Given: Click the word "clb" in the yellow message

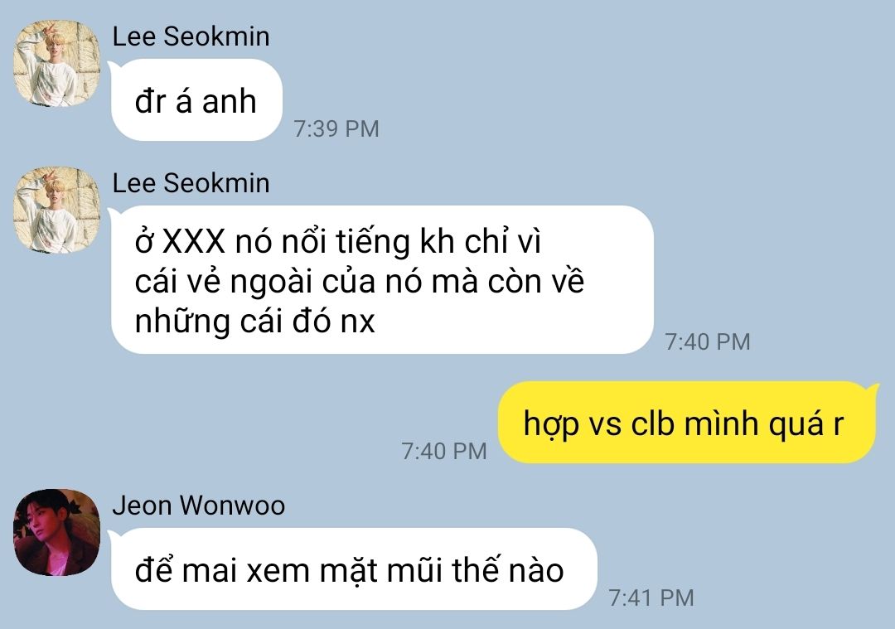Looking at the screenshot, I should tap(654, 424).
